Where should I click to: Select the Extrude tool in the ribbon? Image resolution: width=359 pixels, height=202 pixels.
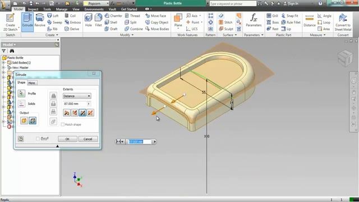tap(27, 22)
